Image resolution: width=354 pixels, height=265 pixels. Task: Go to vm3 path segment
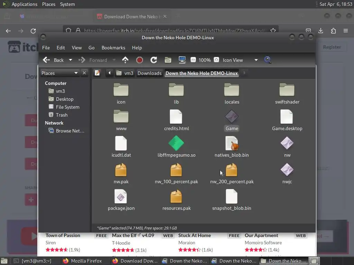(124, 73)
